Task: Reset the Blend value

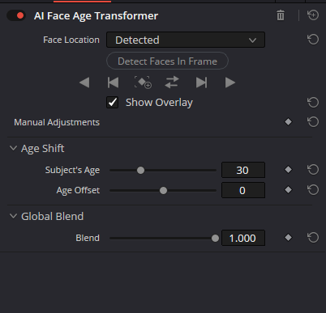Action: point(313,238)
